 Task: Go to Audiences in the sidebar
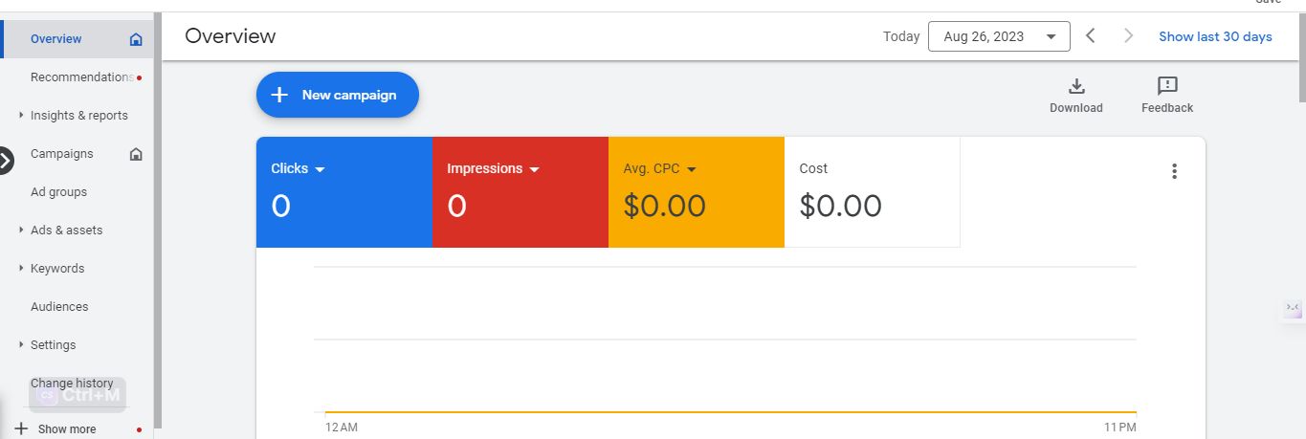click(x=59, y=307)
